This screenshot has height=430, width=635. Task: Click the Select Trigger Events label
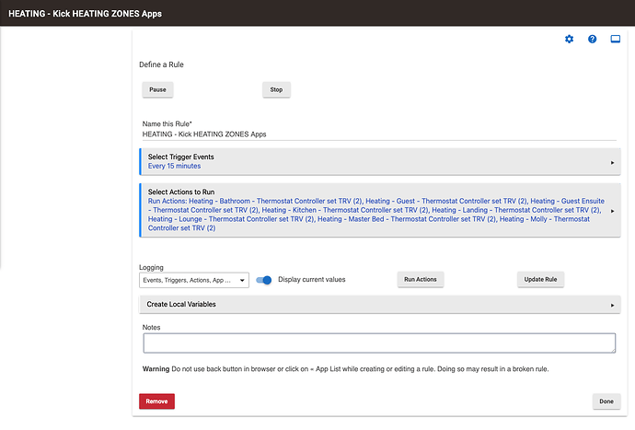coord(180,157)
